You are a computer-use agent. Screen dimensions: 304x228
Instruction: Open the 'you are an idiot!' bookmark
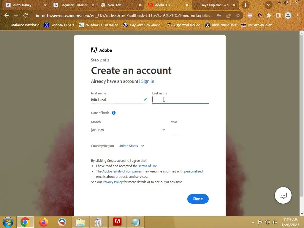[257, 25]
